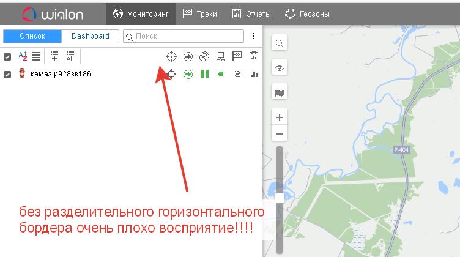Switch to the Dashboard view button
The image size is (460, 257).
point(91,36)
